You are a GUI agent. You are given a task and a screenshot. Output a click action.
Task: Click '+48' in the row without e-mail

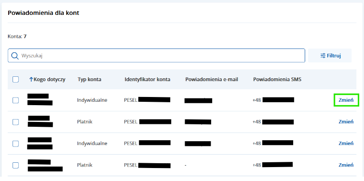[x=257, y=165]
